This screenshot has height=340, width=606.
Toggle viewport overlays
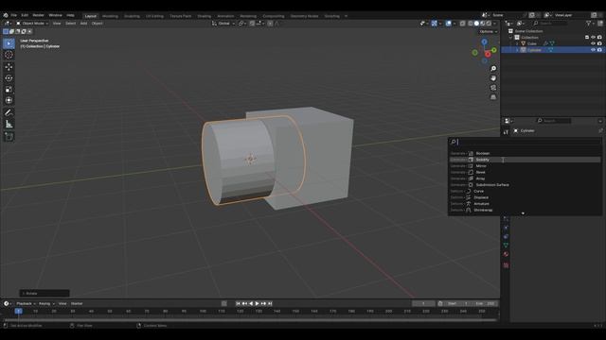coord(448,24)
